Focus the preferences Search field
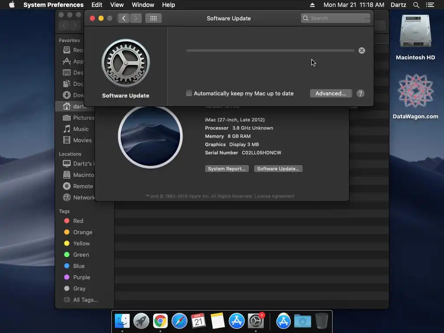Screen dimensions: 444x333 [x=336, y=18]
